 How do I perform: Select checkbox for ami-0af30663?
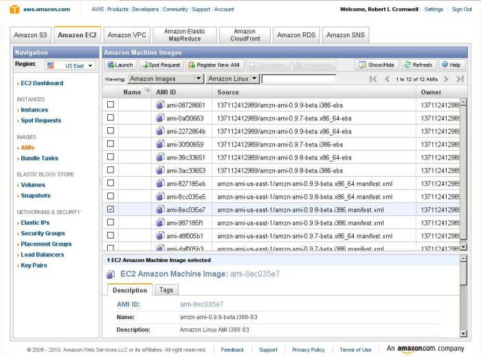click(111, 118)
